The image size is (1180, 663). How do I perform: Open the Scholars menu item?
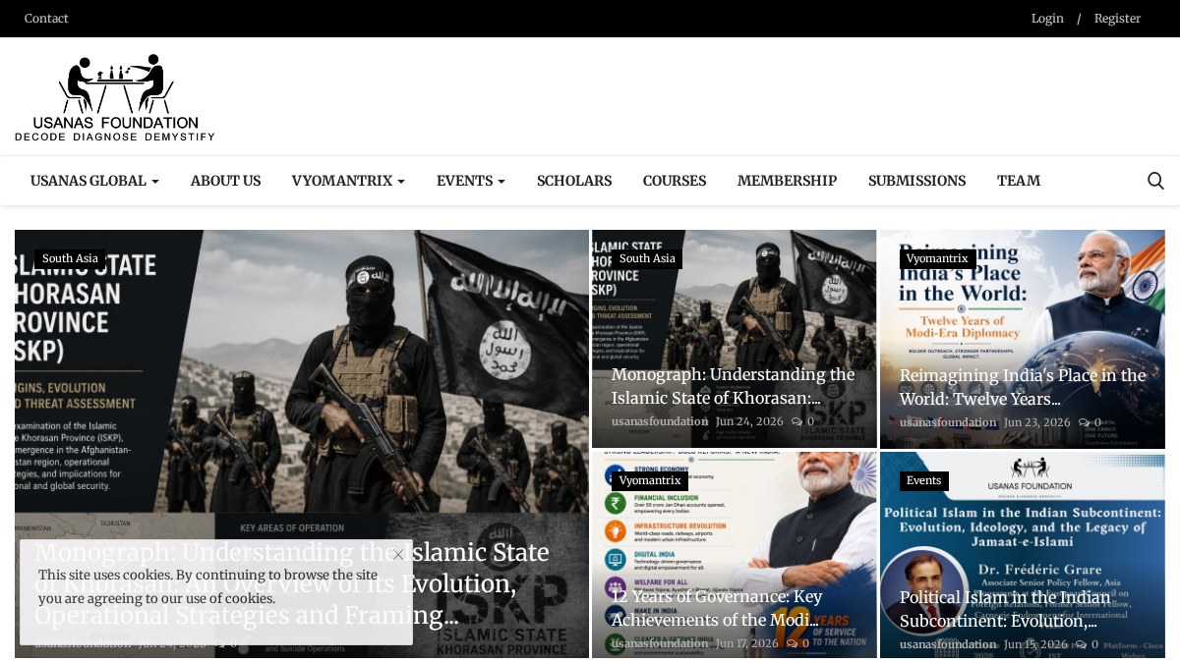[x=574, y=181]
